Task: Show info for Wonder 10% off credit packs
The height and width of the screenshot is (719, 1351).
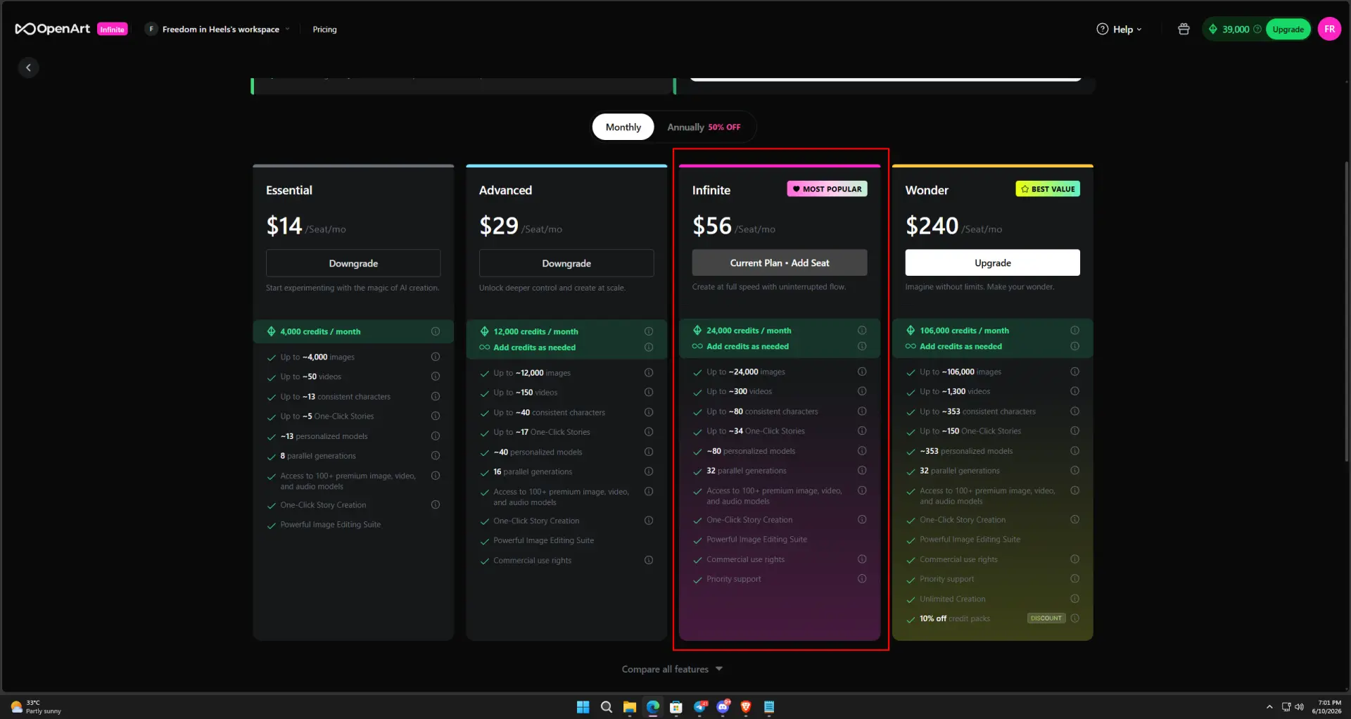Action: click(x=1075, y=618)
